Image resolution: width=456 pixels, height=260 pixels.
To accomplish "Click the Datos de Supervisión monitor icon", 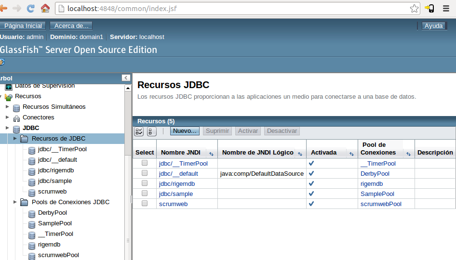I will (x=9, y=87).
